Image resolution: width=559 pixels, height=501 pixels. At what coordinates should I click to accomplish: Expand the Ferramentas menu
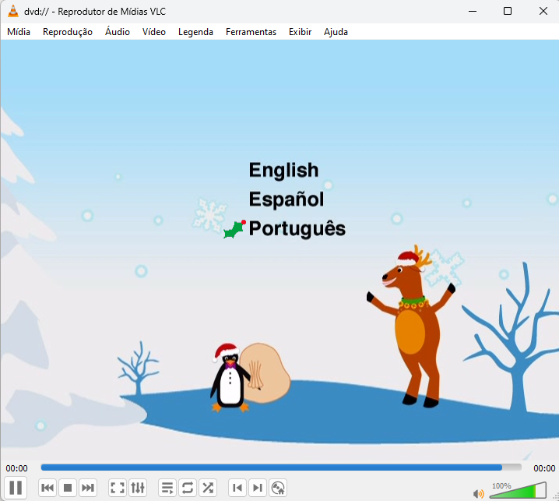tap(251, 32)
